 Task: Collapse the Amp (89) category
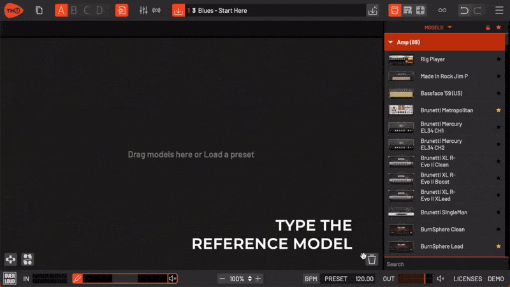391,42
